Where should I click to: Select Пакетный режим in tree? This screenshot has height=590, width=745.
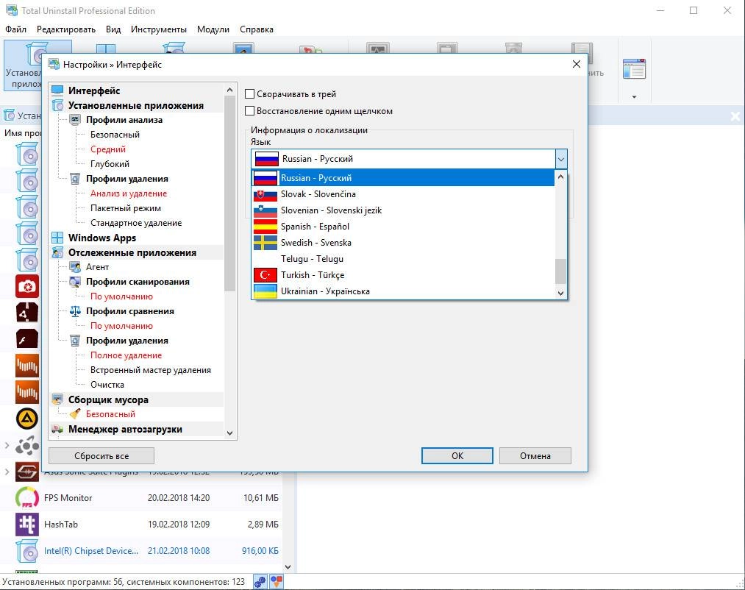(x=126, y=208)
